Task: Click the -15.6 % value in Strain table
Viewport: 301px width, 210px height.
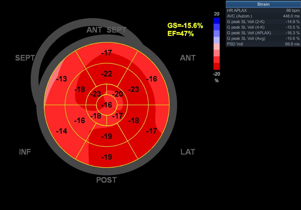Action: pos(292,39)
